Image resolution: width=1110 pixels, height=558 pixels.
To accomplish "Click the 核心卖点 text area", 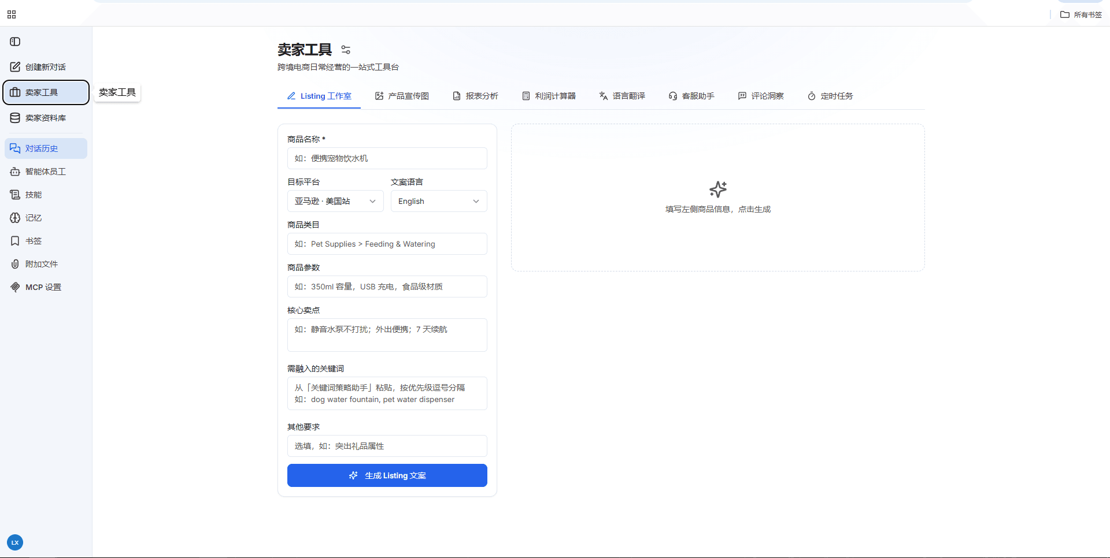I will [387, 335].
